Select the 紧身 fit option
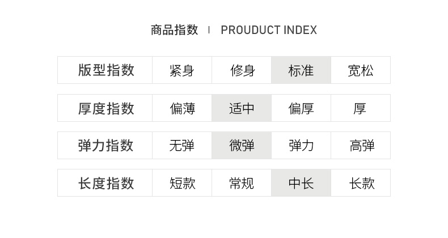Image resolution: width=448 pixels, height=238 pixels. 181,70
